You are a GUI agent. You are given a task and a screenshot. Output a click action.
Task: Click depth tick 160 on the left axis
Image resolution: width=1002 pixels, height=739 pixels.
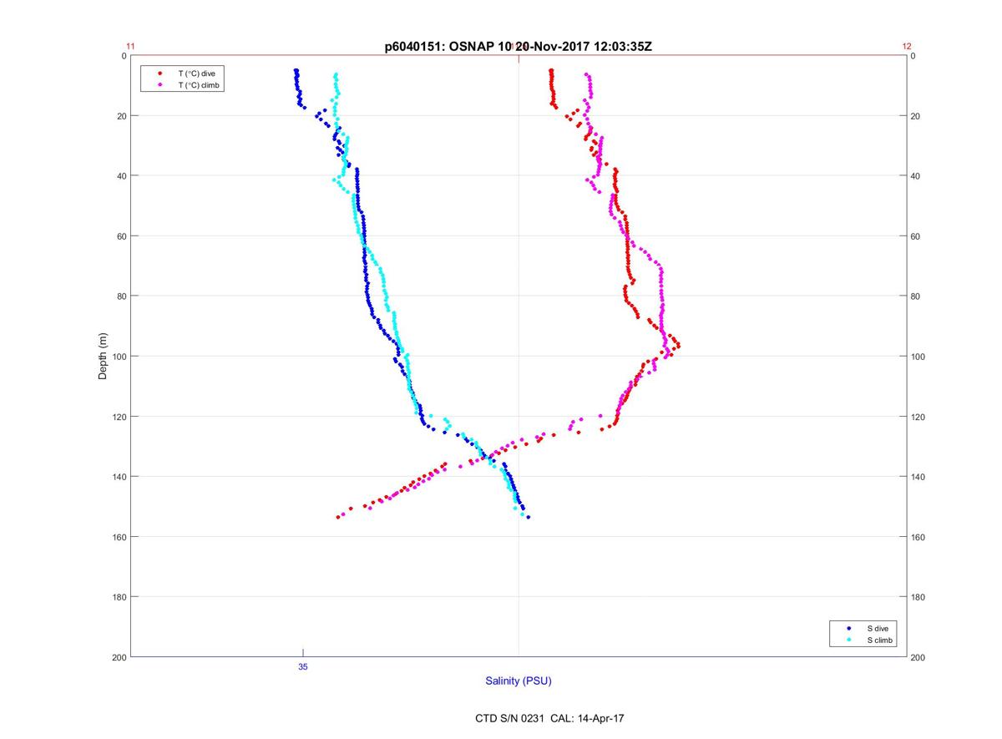(119, 537)
